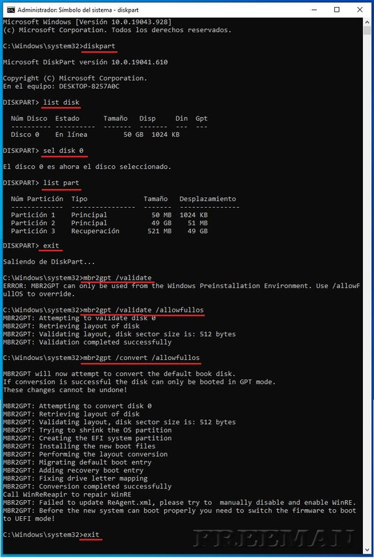Click the 'Partición 1' row
The width and height of the screenshot is (374, 558).
point(109,215)
